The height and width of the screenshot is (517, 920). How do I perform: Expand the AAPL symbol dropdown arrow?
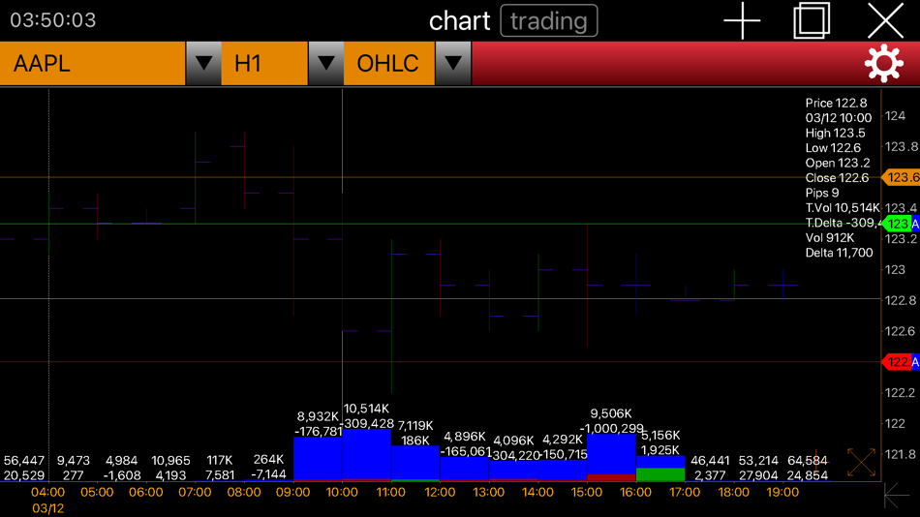pyautogui.click(x=203, y=63)
